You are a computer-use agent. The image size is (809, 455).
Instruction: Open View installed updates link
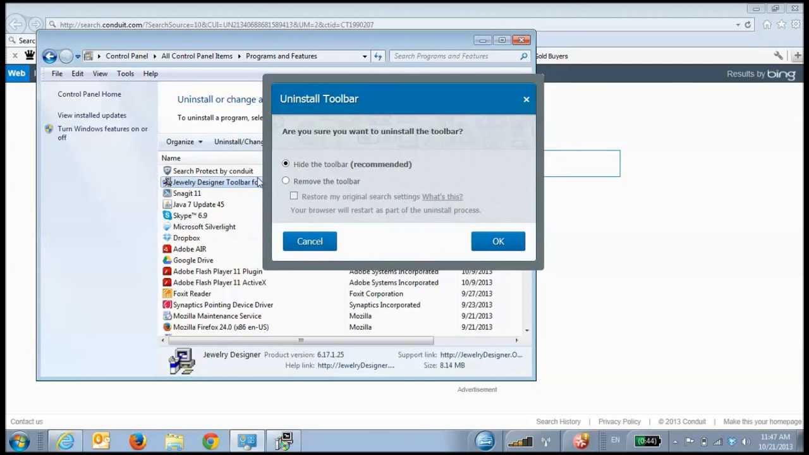92,116
